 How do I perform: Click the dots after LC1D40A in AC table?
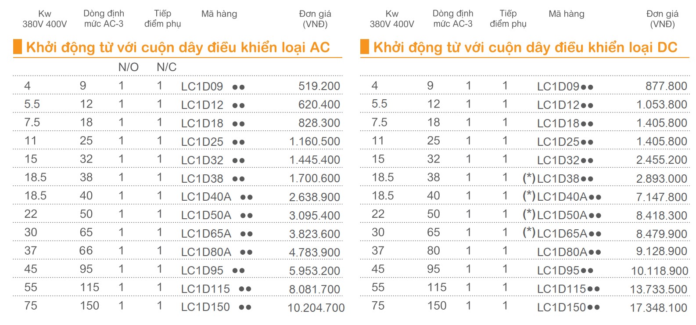pyautogui.click(x=247, y=197)
